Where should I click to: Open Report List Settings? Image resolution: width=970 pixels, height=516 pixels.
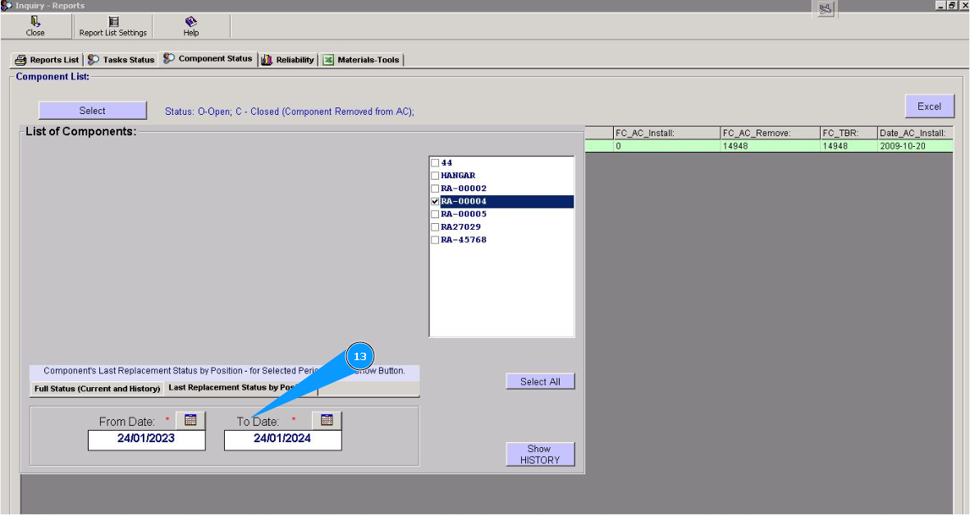(113, 26)
